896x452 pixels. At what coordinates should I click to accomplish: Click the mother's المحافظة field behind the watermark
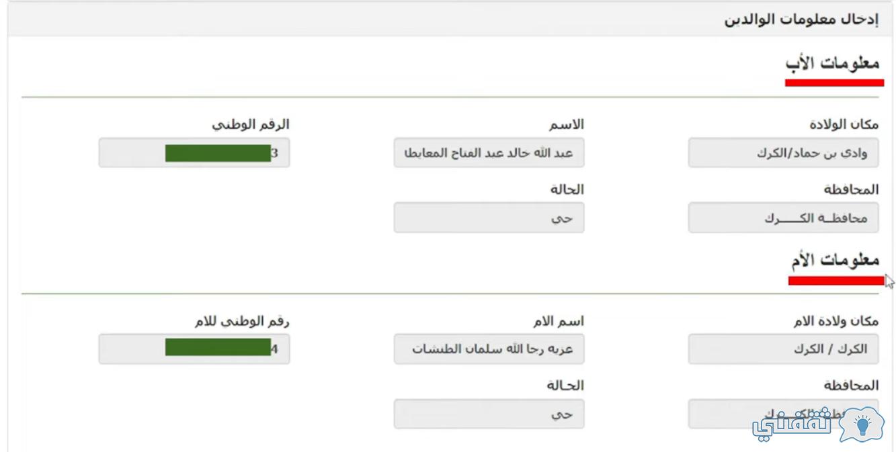coord(784,414)
